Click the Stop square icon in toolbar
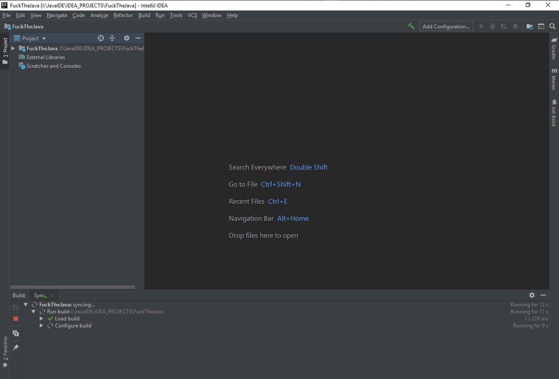Screen dimensions: 559x379 515,26
